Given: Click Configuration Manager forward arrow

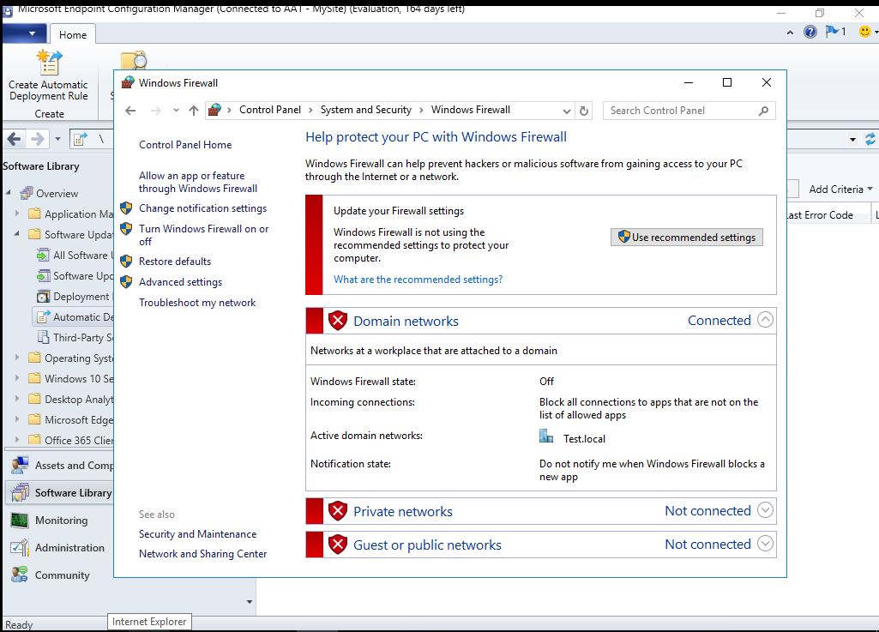Looking at the screenshot, I should click(x=37, y=139).
